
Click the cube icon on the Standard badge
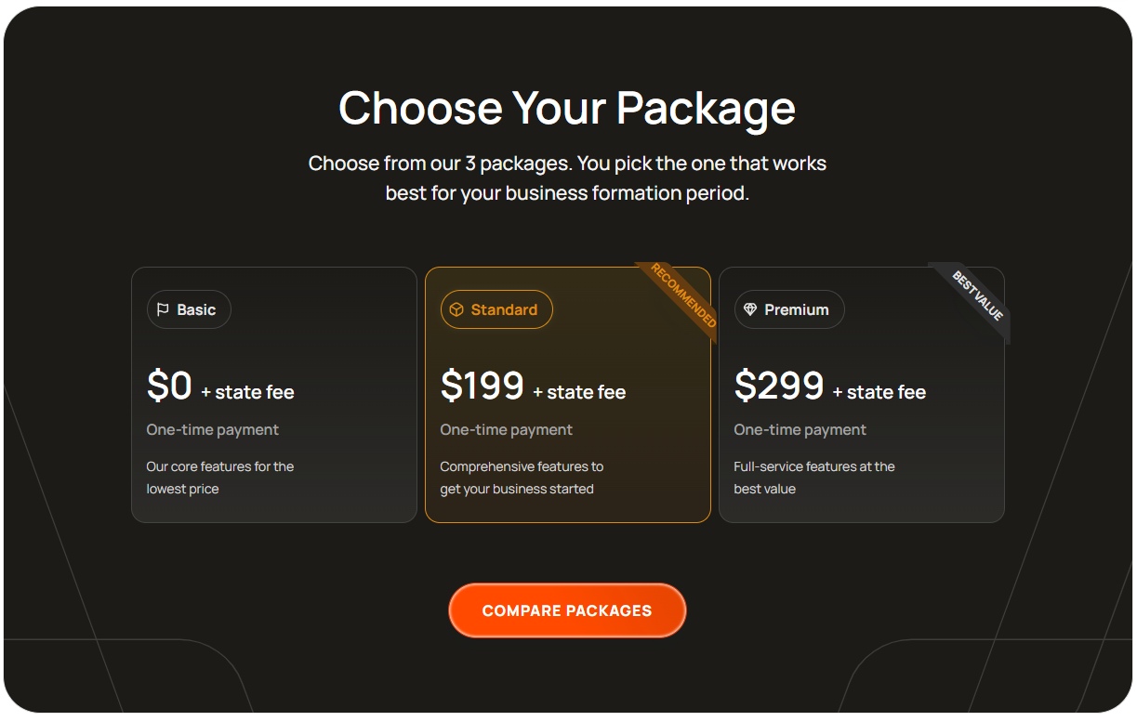pos(456,310)
